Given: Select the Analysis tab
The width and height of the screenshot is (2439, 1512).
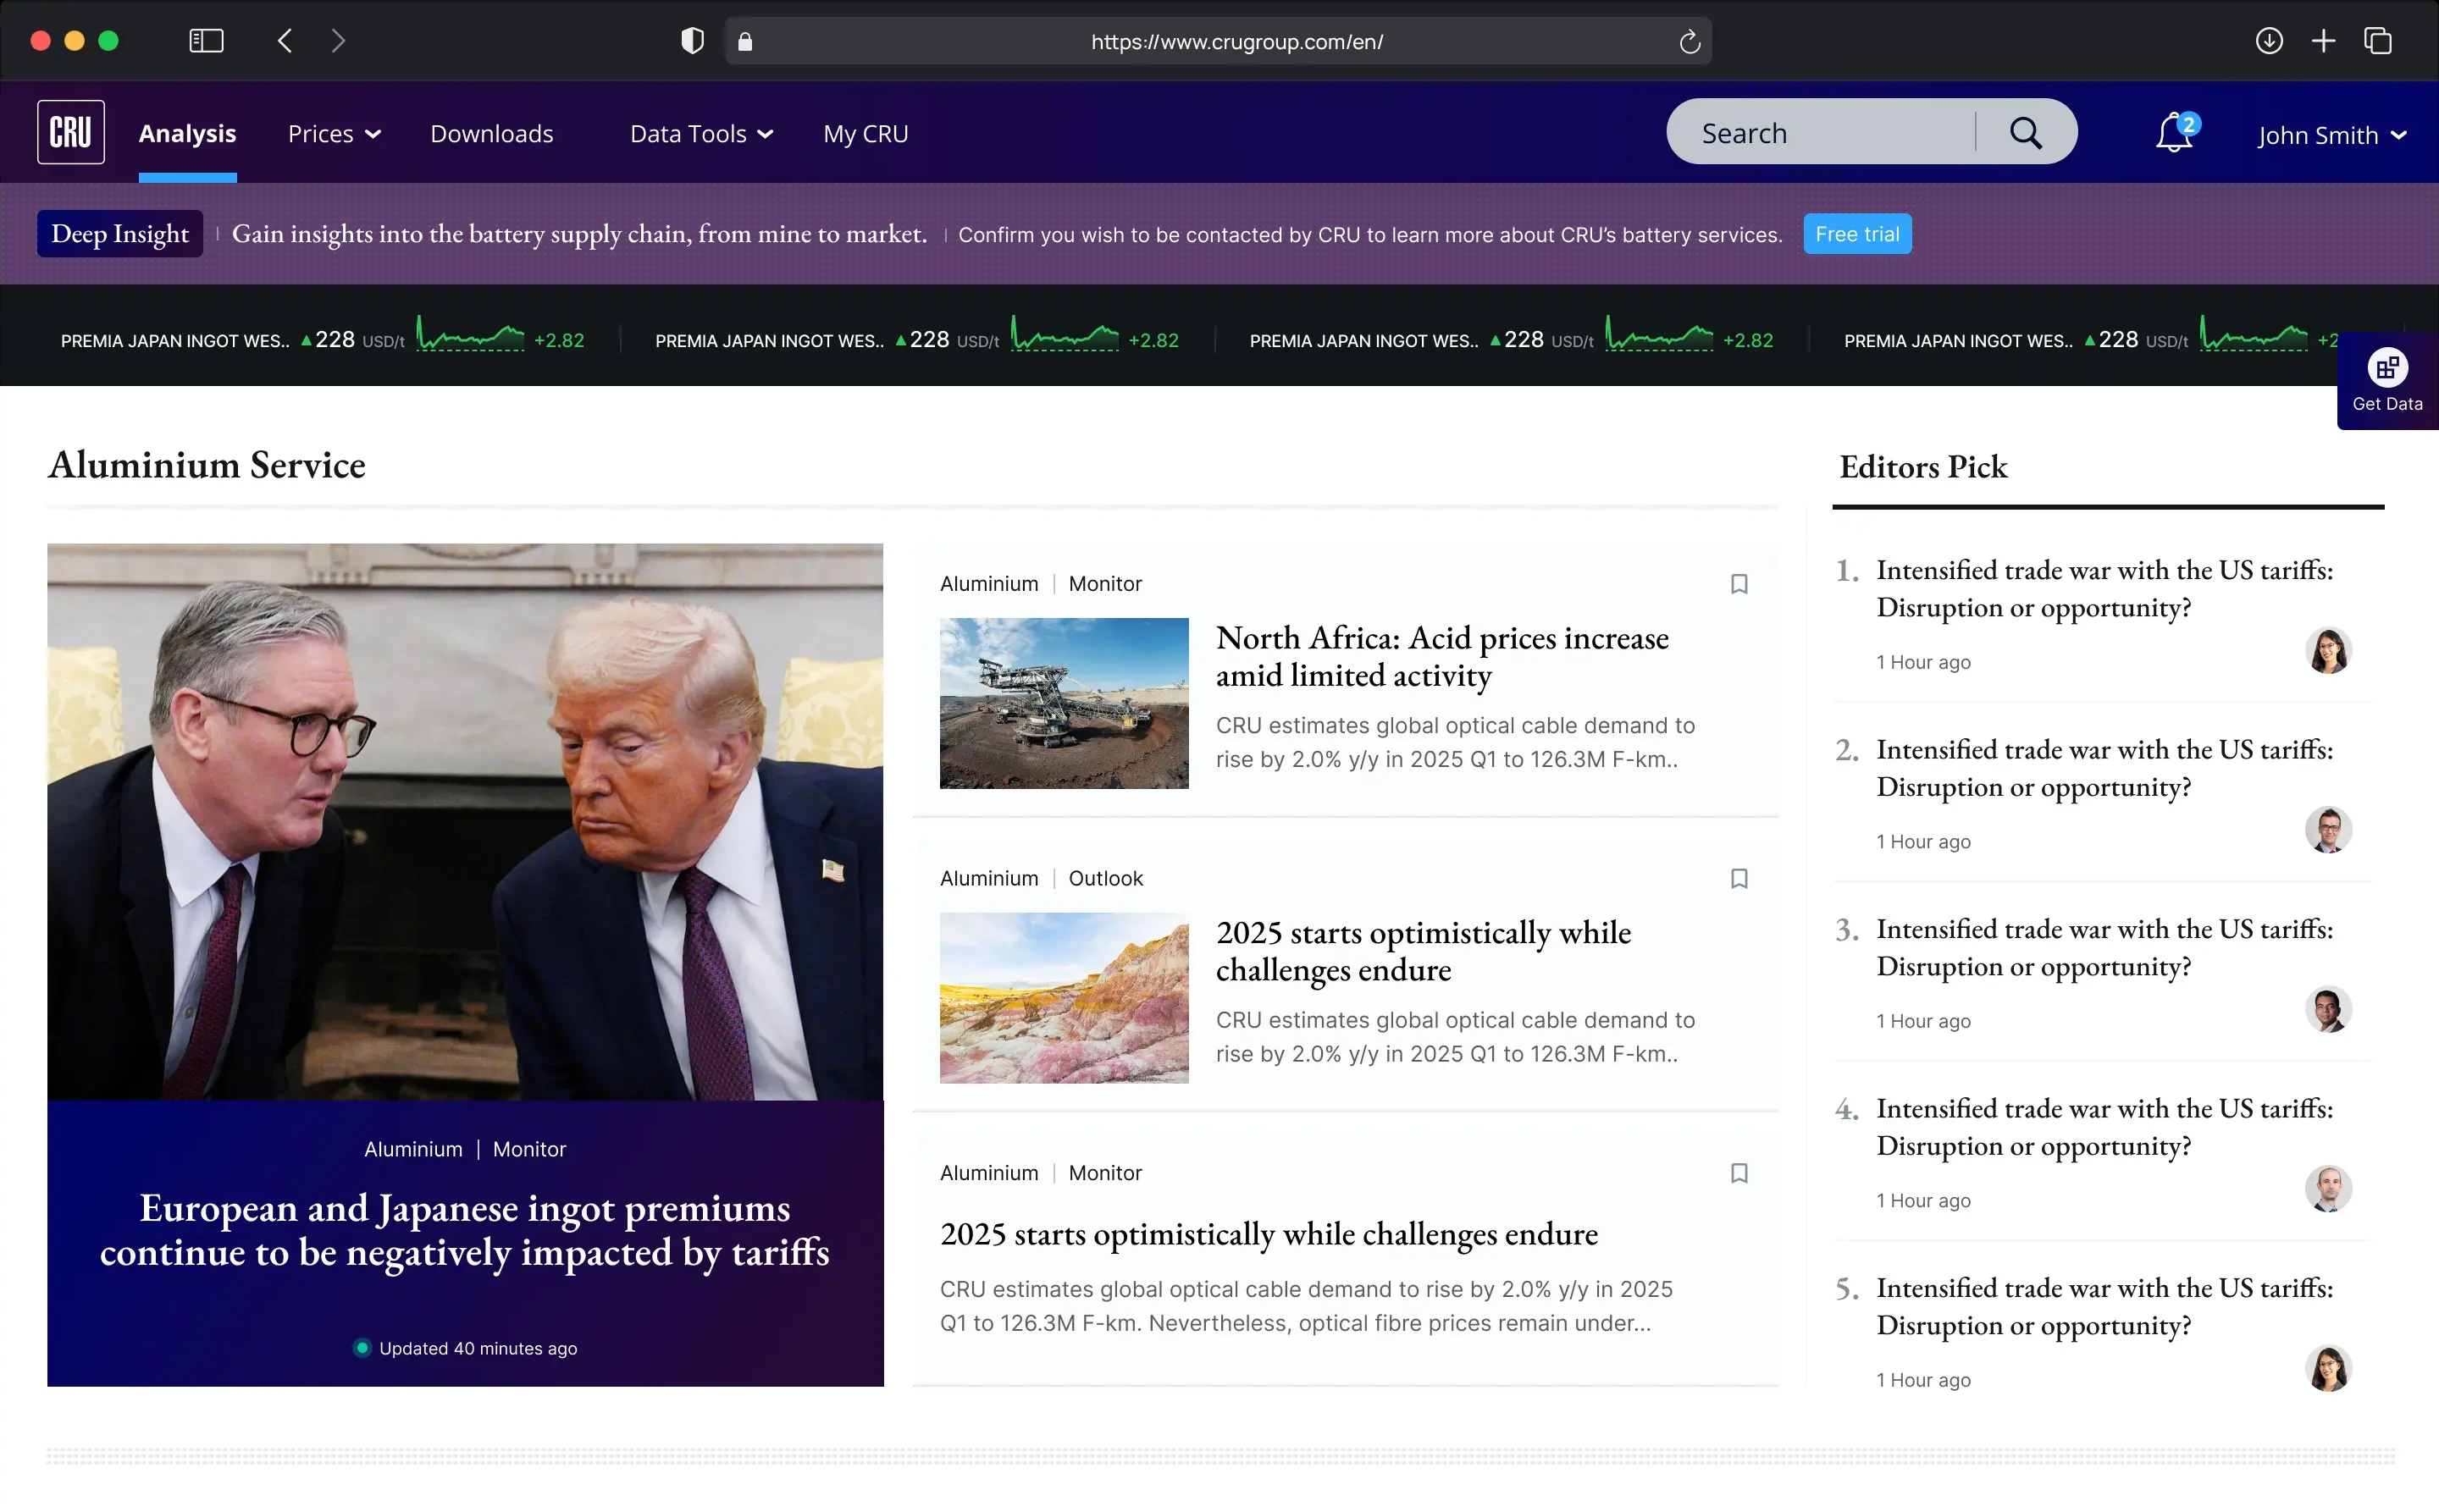Looking at the screenshot, I should click(x=187, y=134).
